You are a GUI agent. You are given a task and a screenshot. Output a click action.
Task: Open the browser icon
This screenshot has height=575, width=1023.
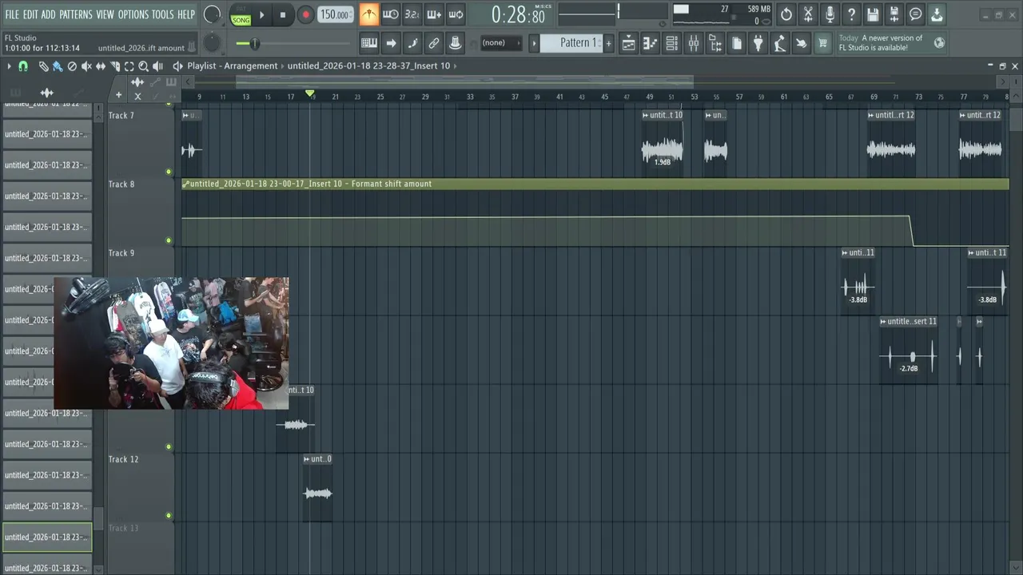715,43
